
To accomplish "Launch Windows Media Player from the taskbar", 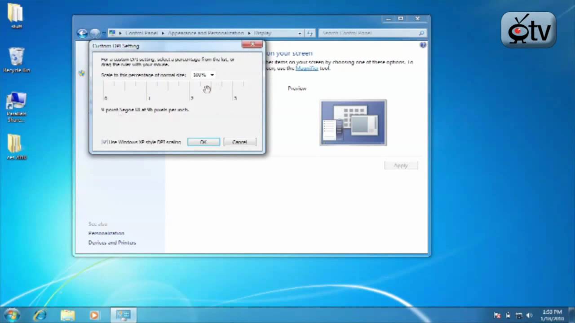I will [x=94, y=315].
